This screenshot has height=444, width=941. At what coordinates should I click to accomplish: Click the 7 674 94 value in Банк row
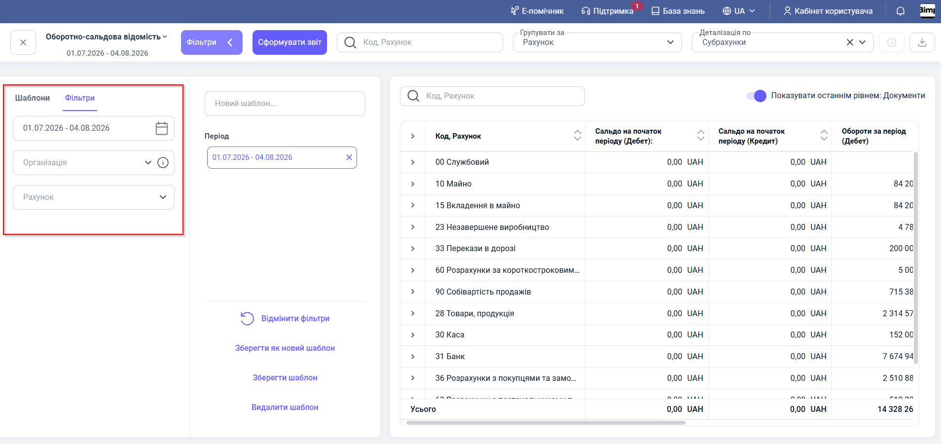click(898, 357)
